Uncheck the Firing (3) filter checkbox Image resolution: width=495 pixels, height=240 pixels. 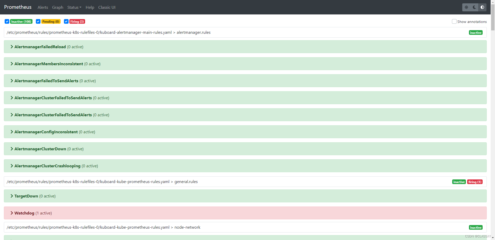[66, 21]
